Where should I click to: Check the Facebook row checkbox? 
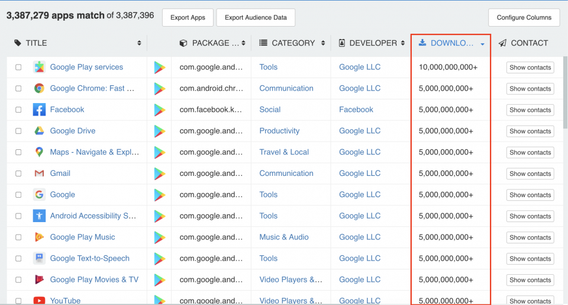(x=18, y=110)
